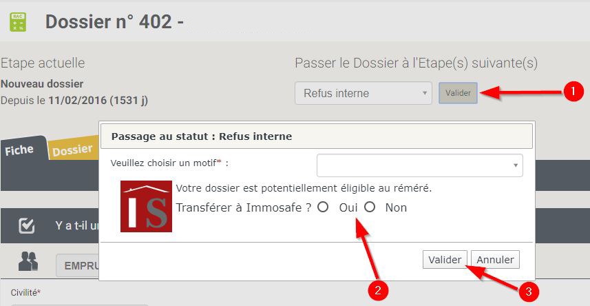
Task: Click the two-person borrower icon
Action: [x=28, y=261]
